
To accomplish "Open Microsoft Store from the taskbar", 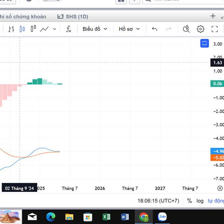I will (x=88, y=217).
